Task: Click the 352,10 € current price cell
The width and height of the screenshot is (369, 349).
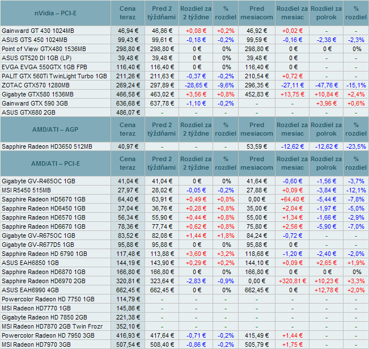Action: point(128,326)
